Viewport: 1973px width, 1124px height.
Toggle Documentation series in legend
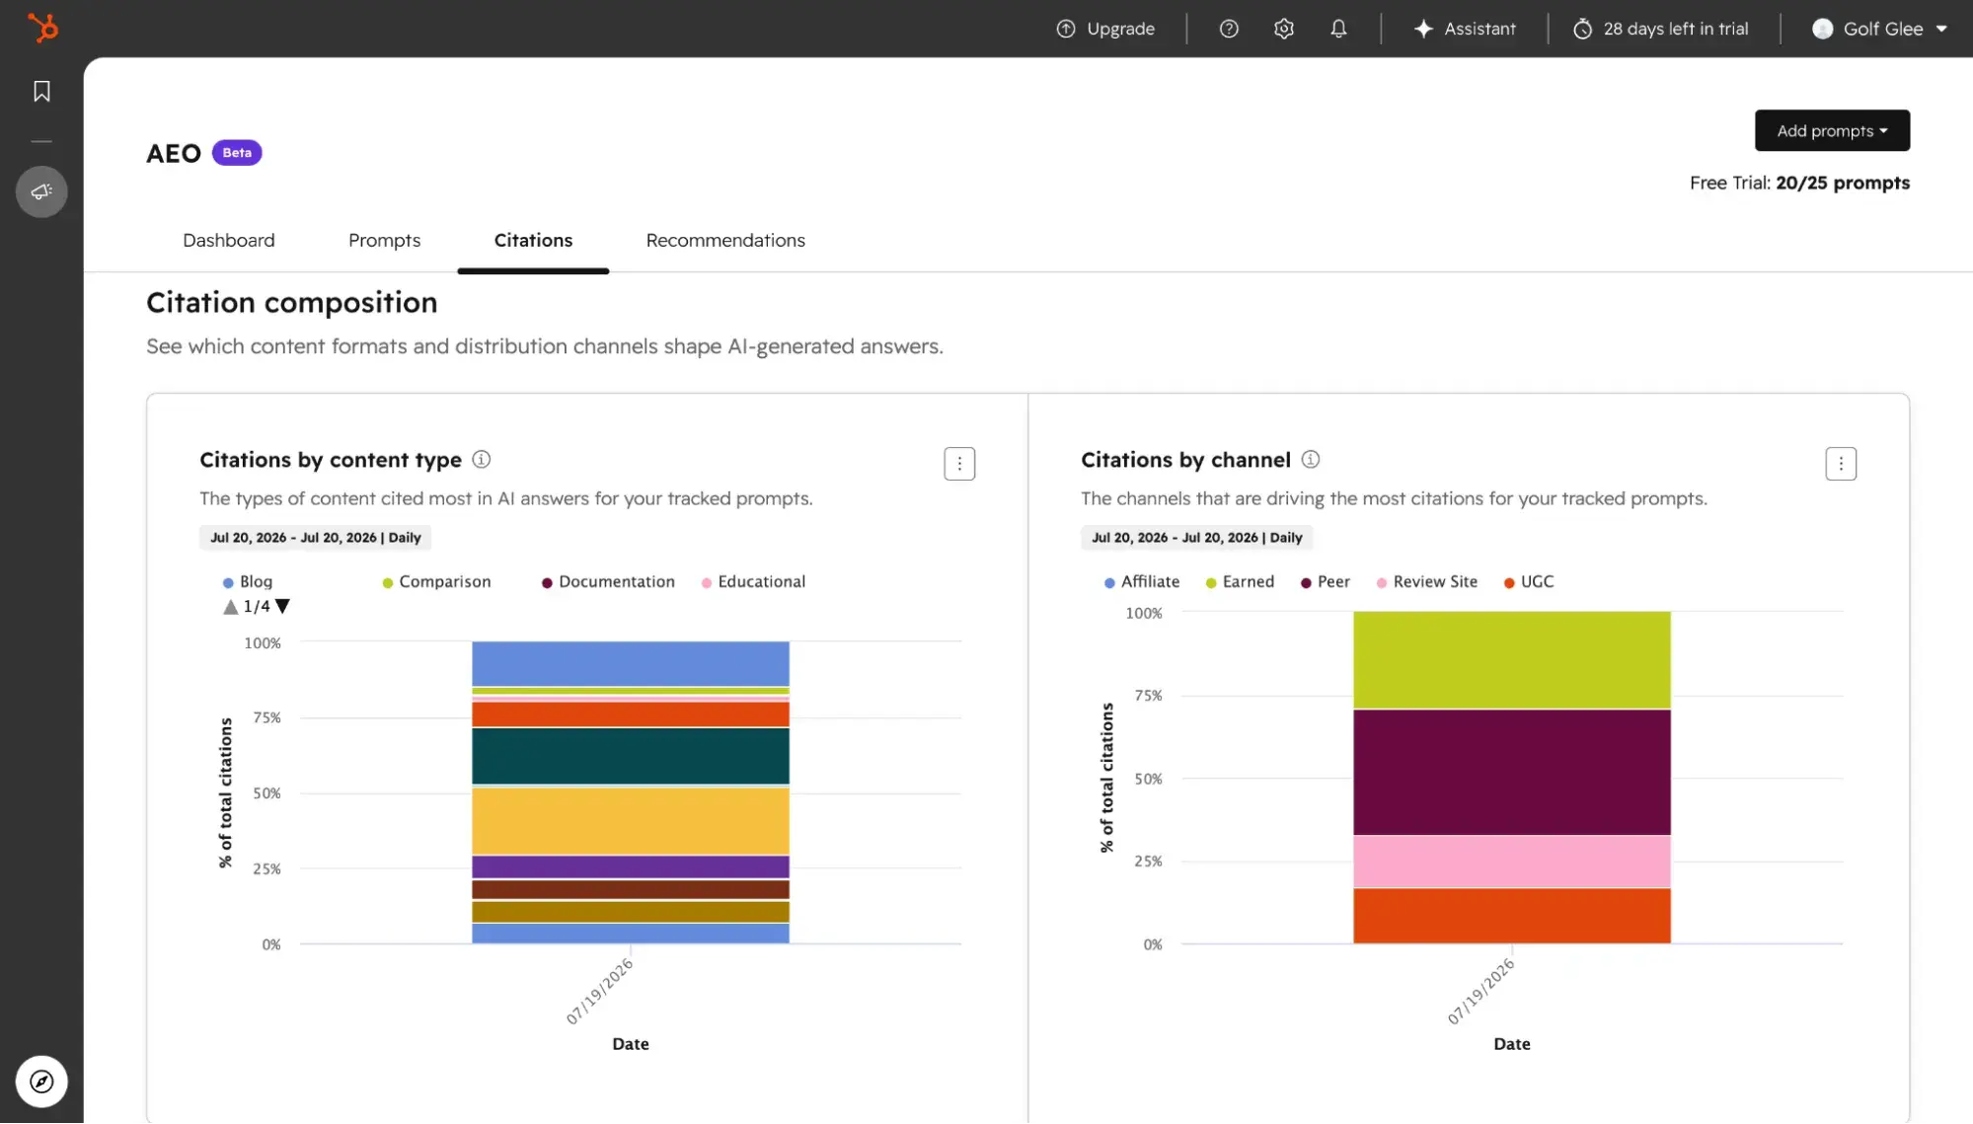(x=608, y=582)
